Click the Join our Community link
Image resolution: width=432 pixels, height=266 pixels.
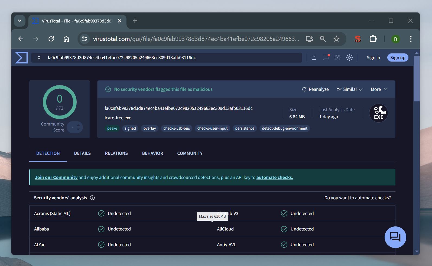(56, 177)
